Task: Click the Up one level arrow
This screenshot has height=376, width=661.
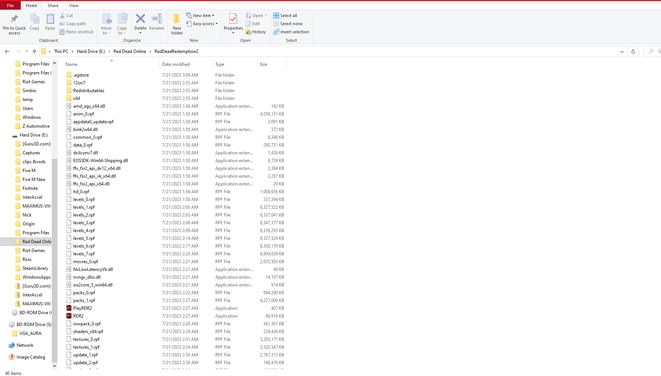Action: pos(34,51)
